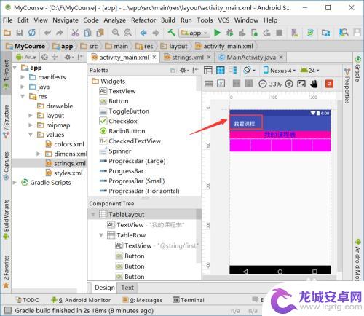Select styles.xml in project tree
The width and height of the screenshot is (364, 316).
point(65,173)
